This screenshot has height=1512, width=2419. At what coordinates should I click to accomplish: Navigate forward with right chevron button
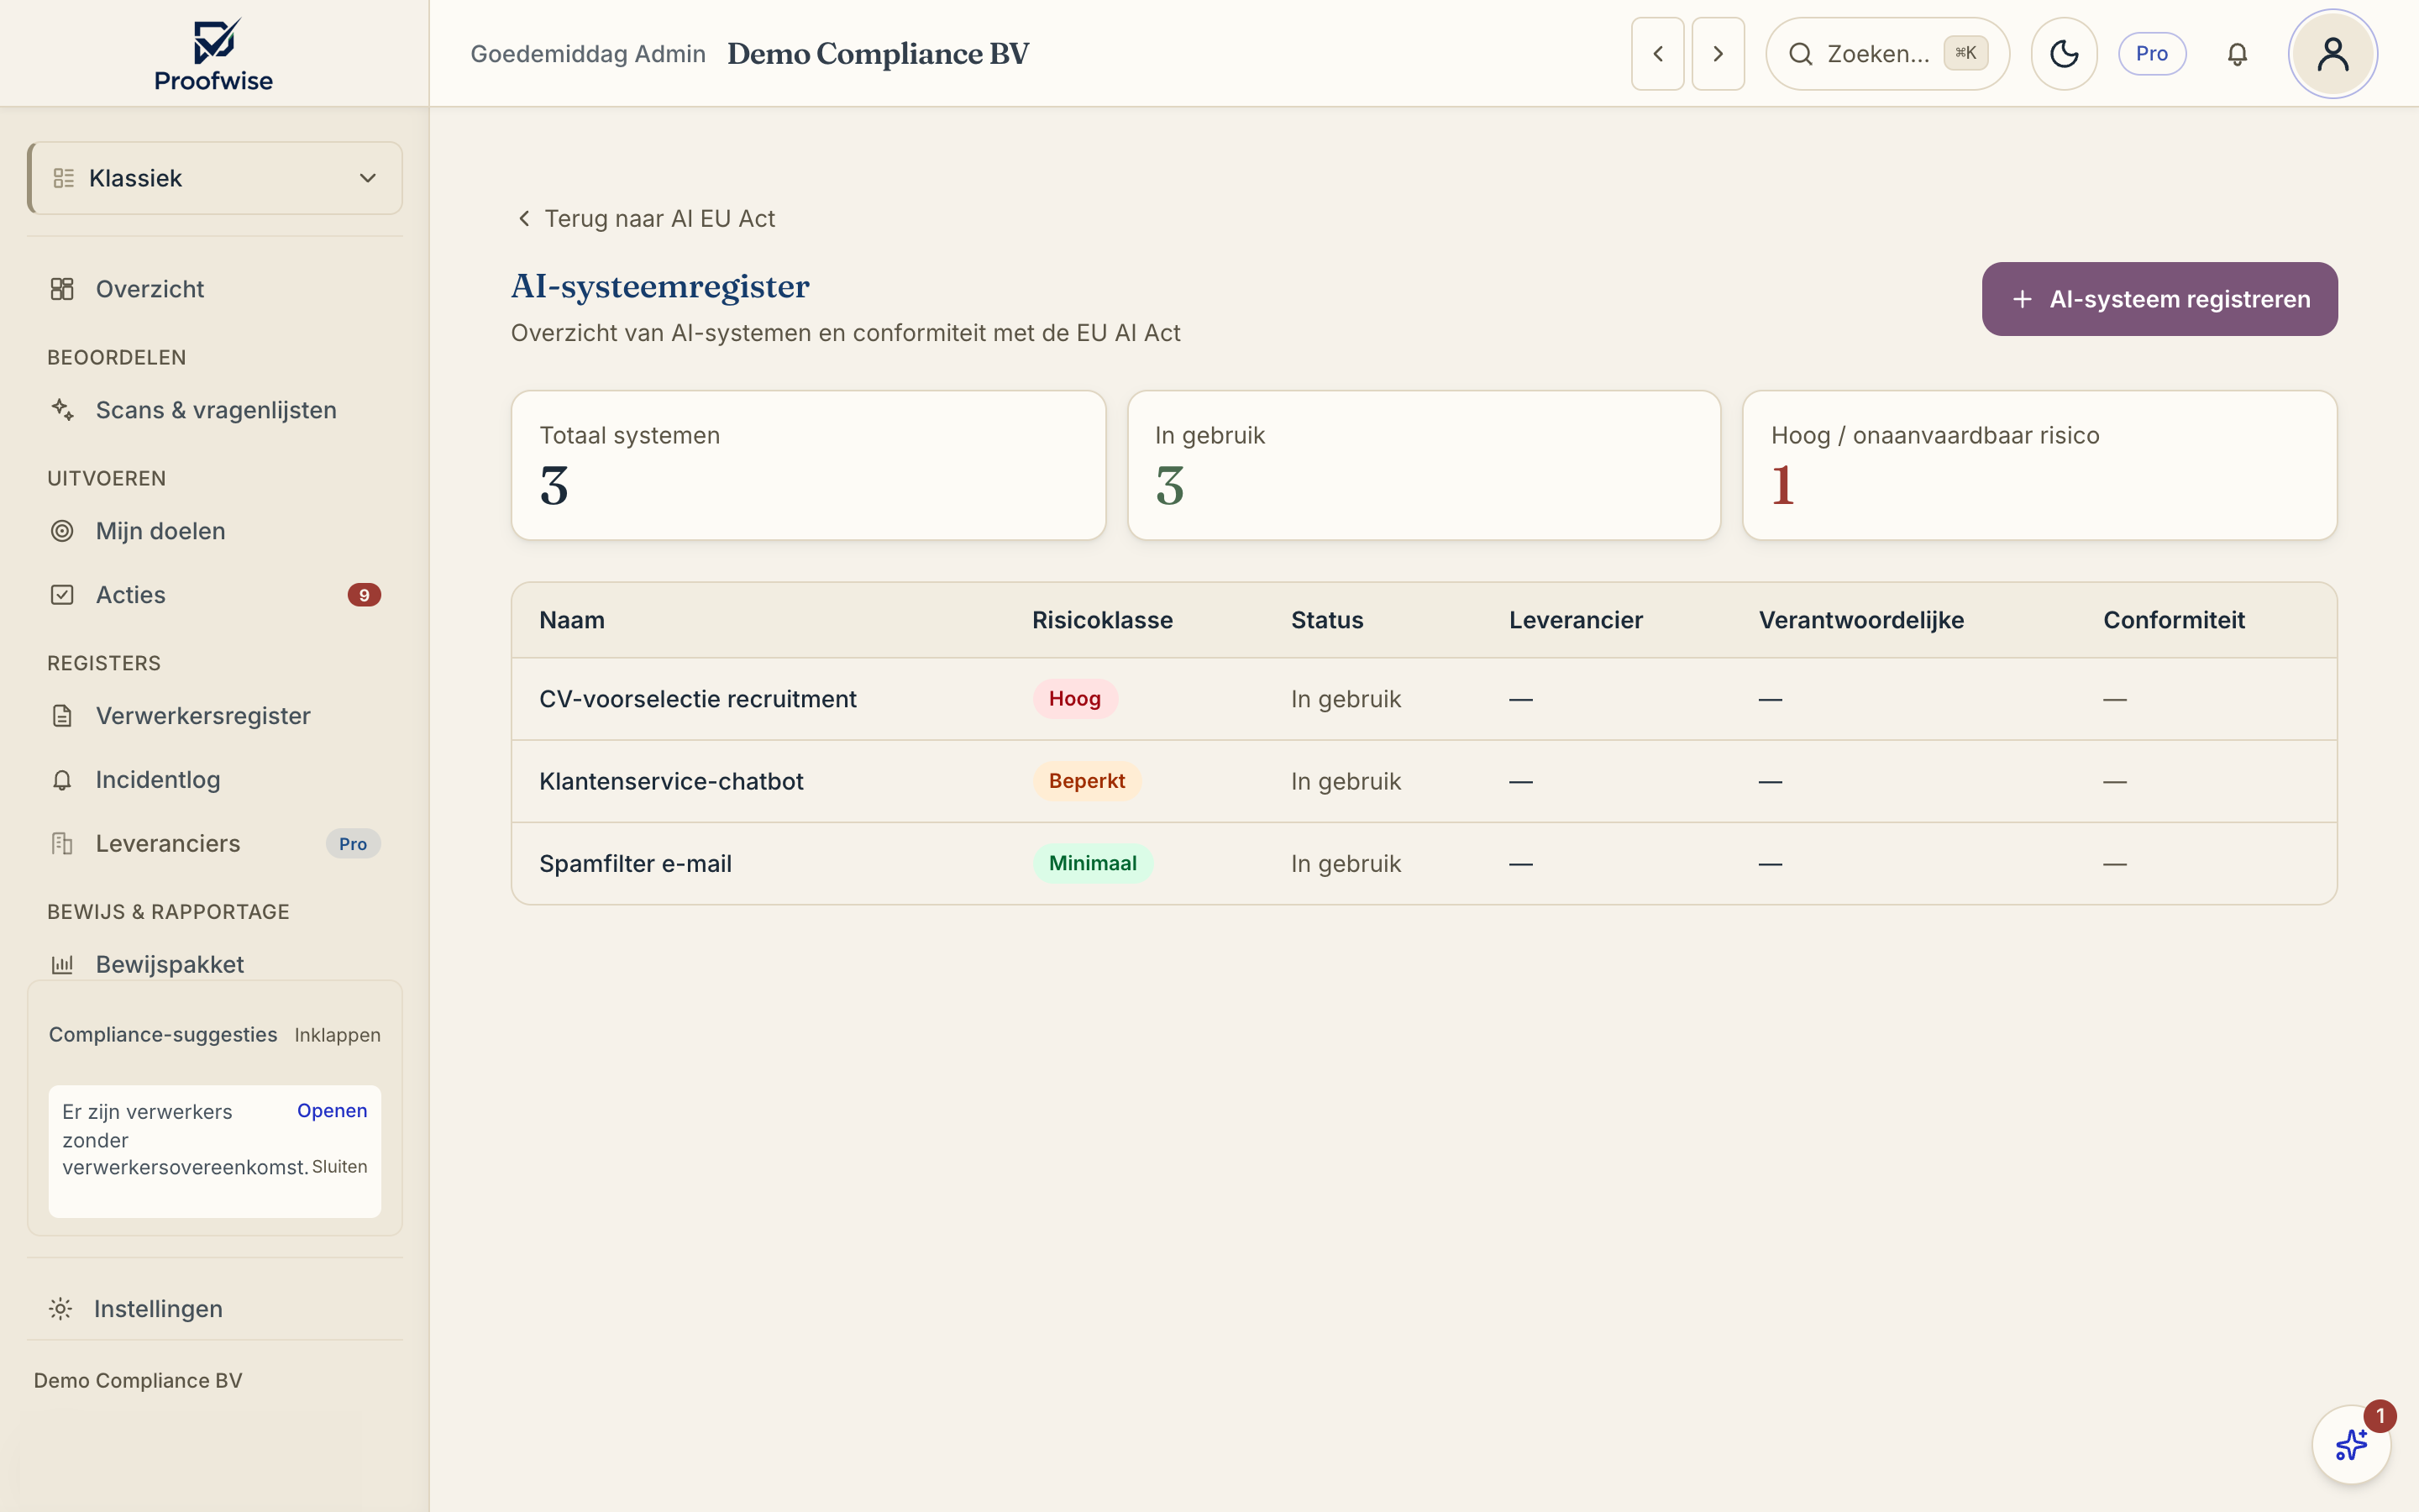click(x=1718, y=54)
